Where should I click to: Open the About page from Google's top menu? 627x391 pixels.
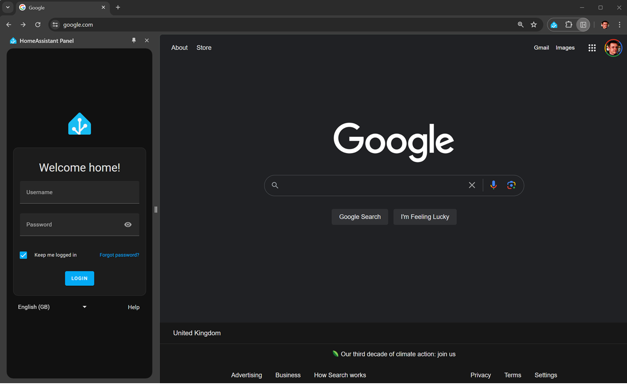coord(179,47)
